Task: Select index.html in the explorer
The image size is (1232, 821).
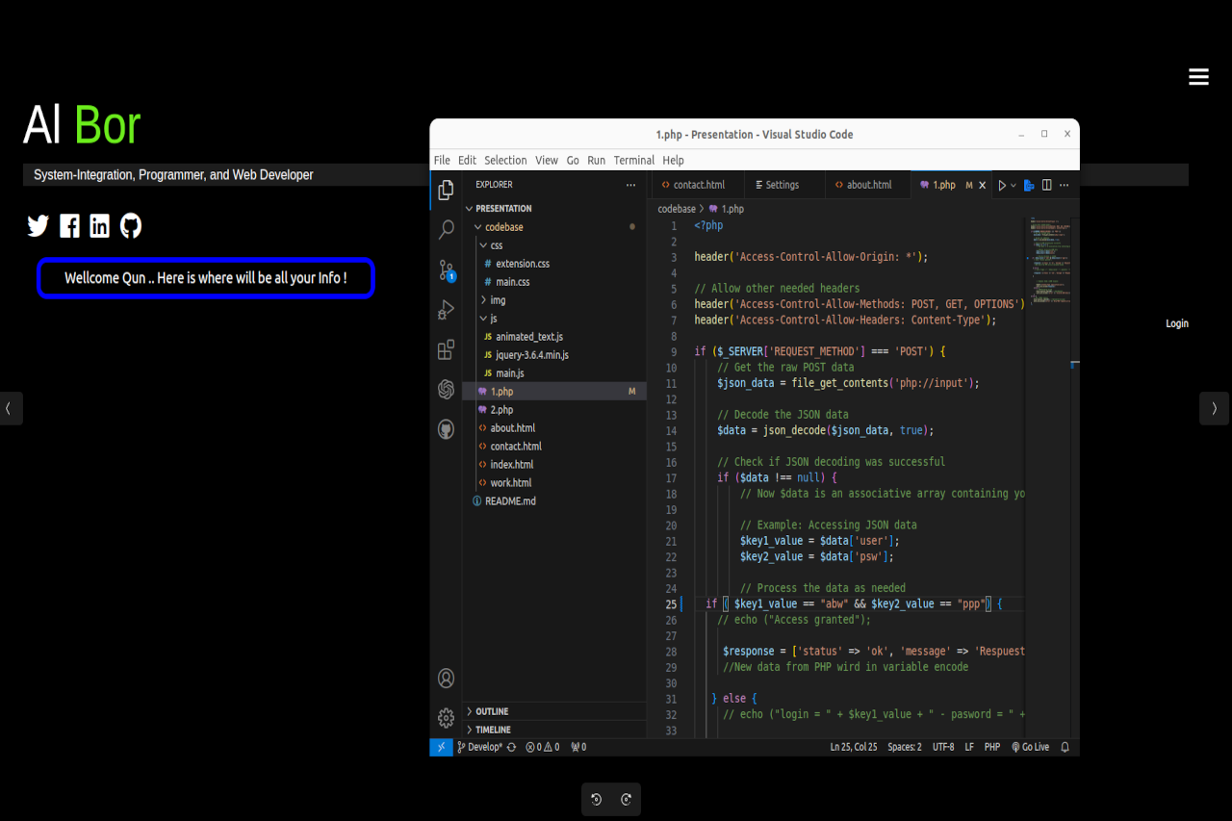Action: [511, 465]
